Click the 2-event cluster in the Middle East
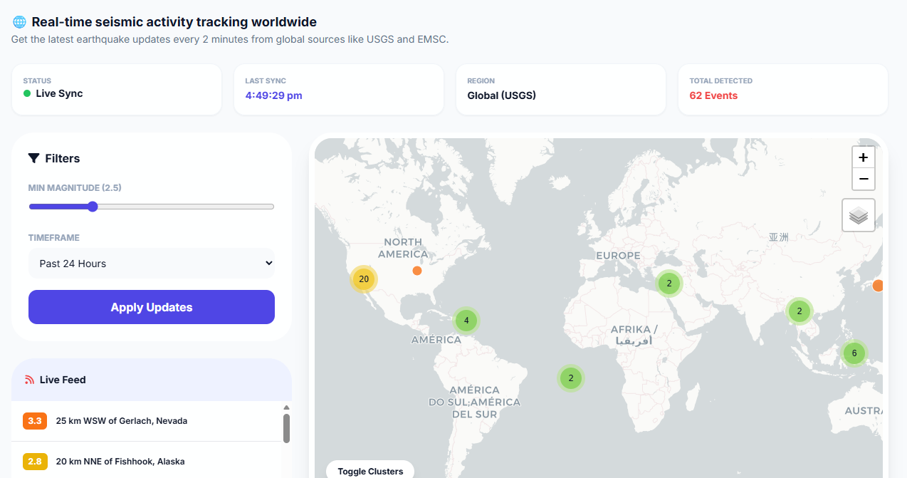The image size is (907, 478). (x=669, y=284)
